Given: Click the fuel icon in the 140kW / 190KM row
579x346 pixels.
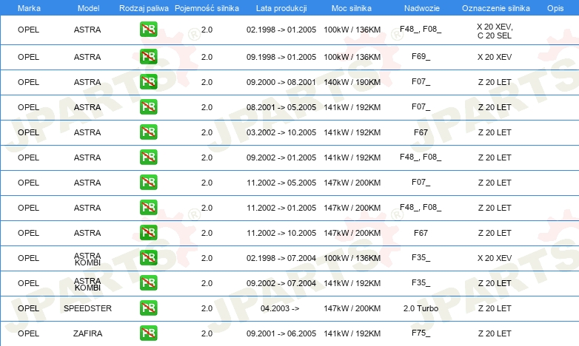Looking at the screenshot, I should click(x=148, y=82).
